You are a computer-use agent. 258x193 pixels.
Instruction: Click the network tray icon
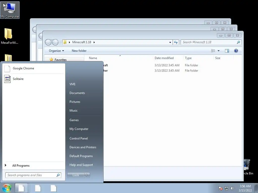pyautogui.click(x=227, y=188)
